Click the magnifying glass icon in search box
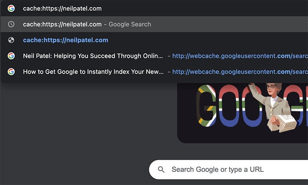Image resolution: width=308 pixels, height=185 pixels. click(x=161, y=170)
